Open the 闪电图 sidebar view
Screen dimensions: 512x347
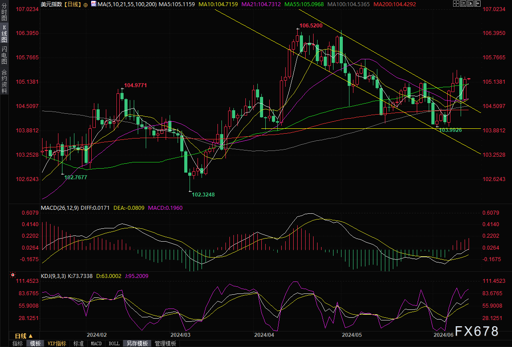click(4, 56)
